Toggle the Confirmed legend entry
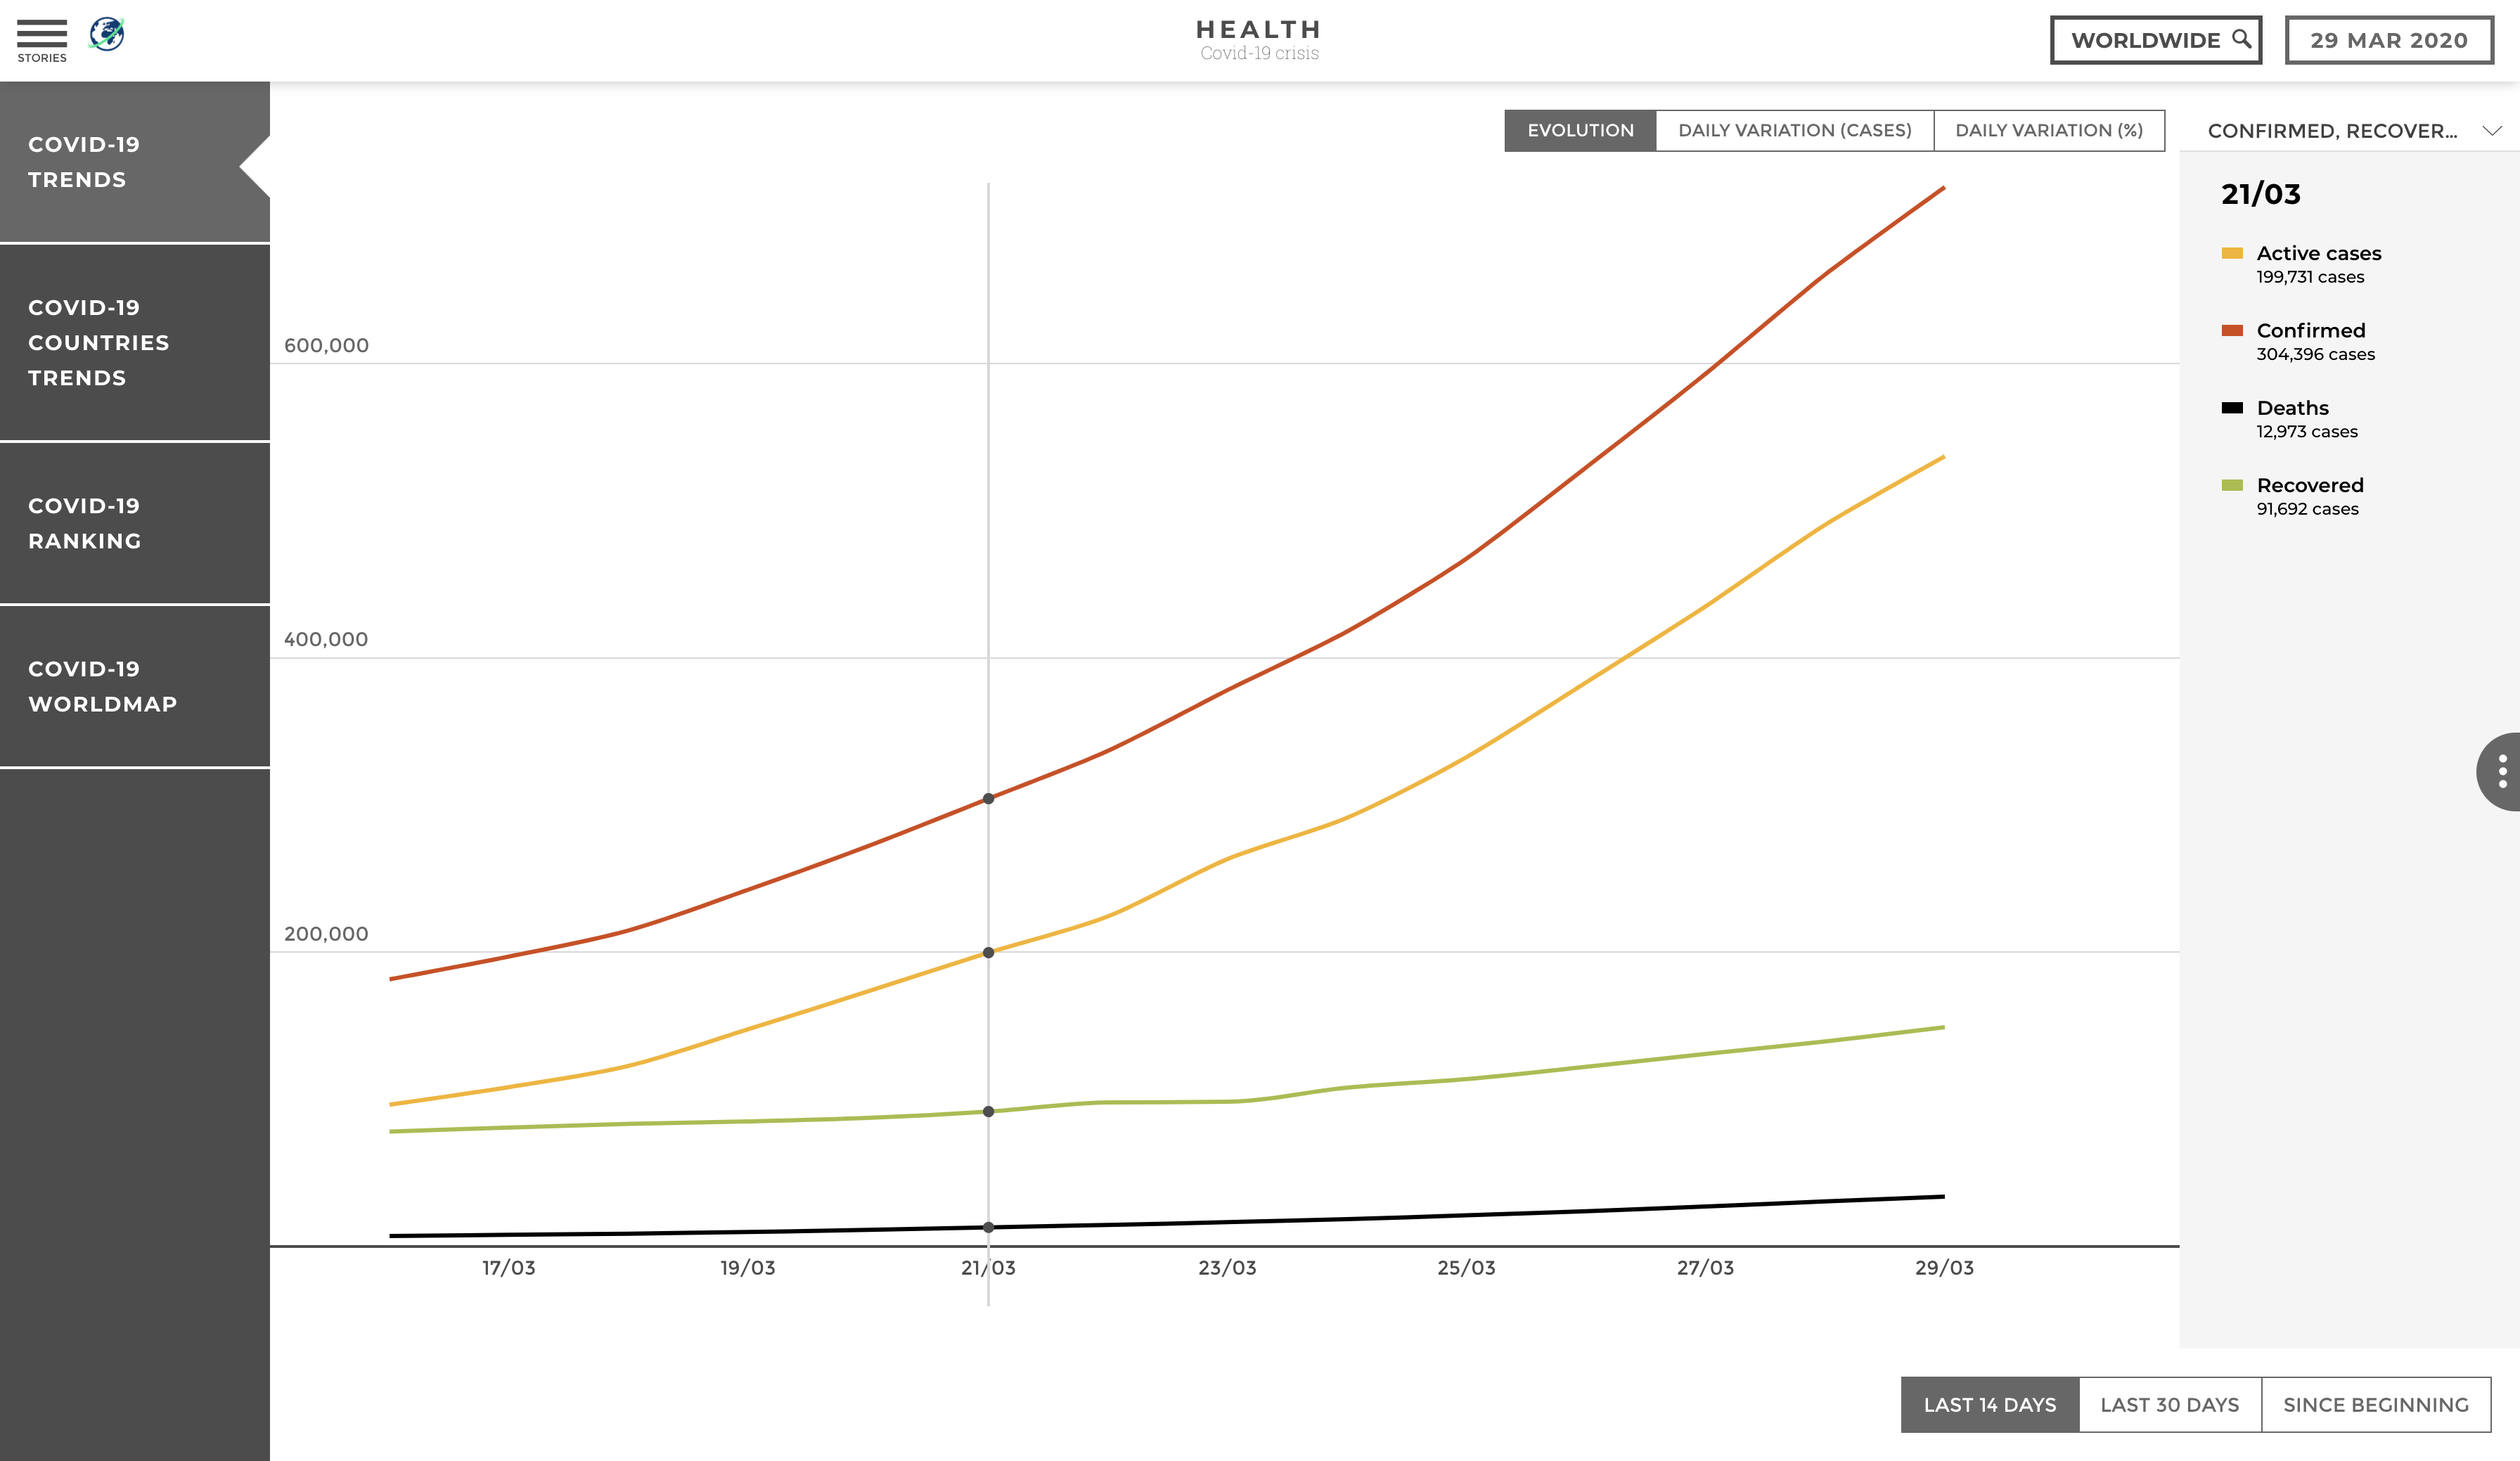The width and height of the screenshot is (2520, 1461). click(x=2310, y=330)
